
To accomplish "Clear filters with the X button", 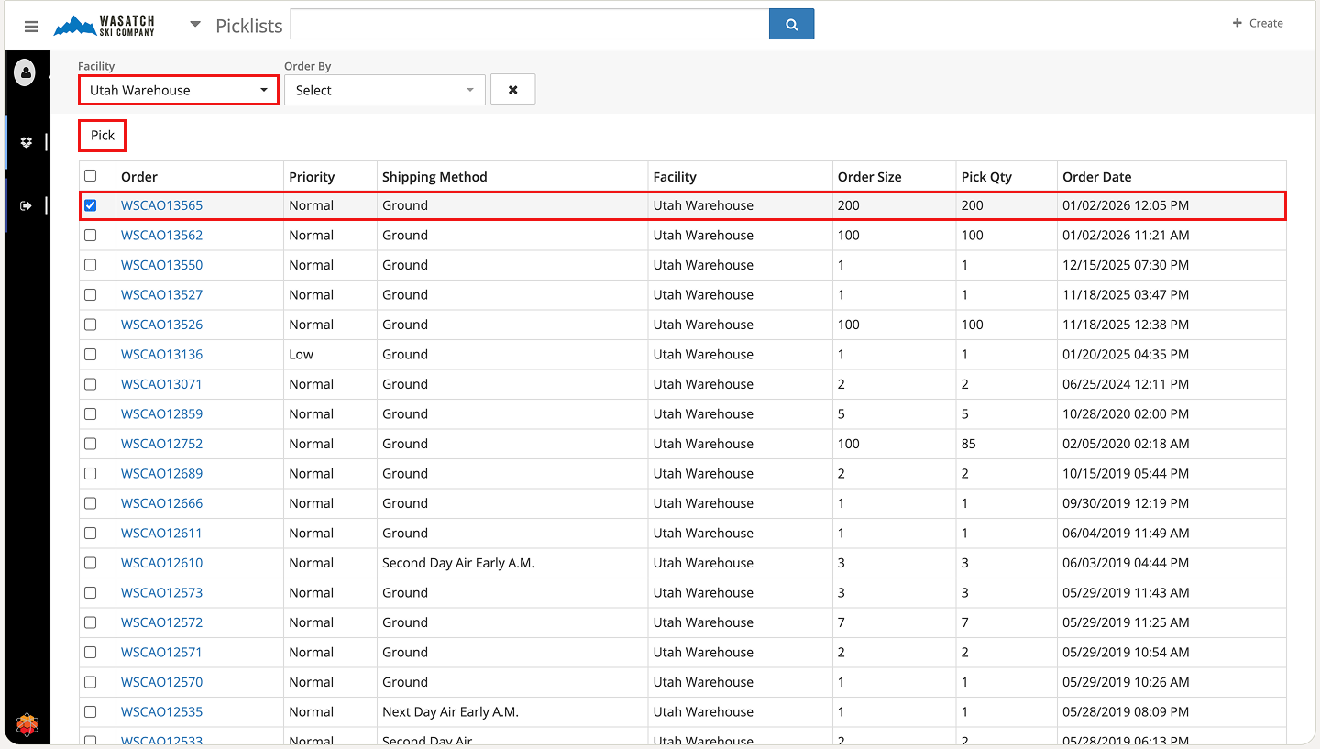I will [x=512, y=90].
